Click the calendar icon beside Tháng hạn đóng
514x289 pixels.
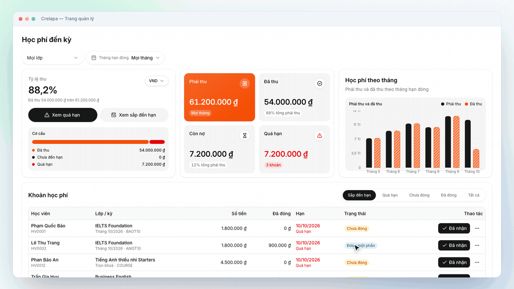94,58
